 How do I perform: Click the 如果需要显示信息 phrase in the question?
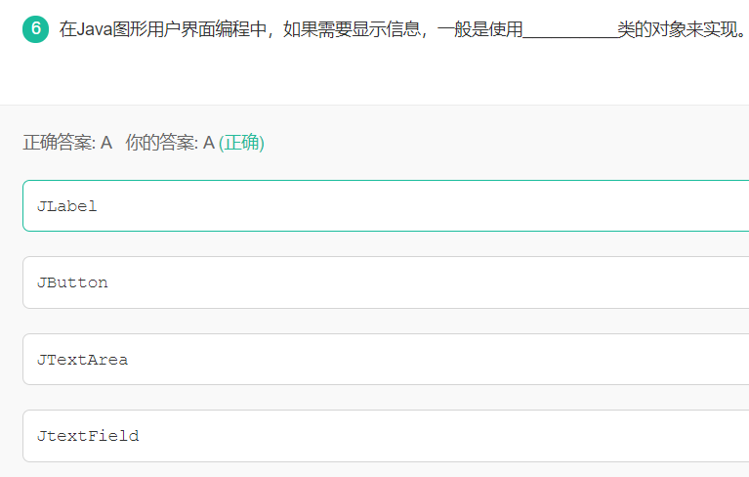[352, 29]
